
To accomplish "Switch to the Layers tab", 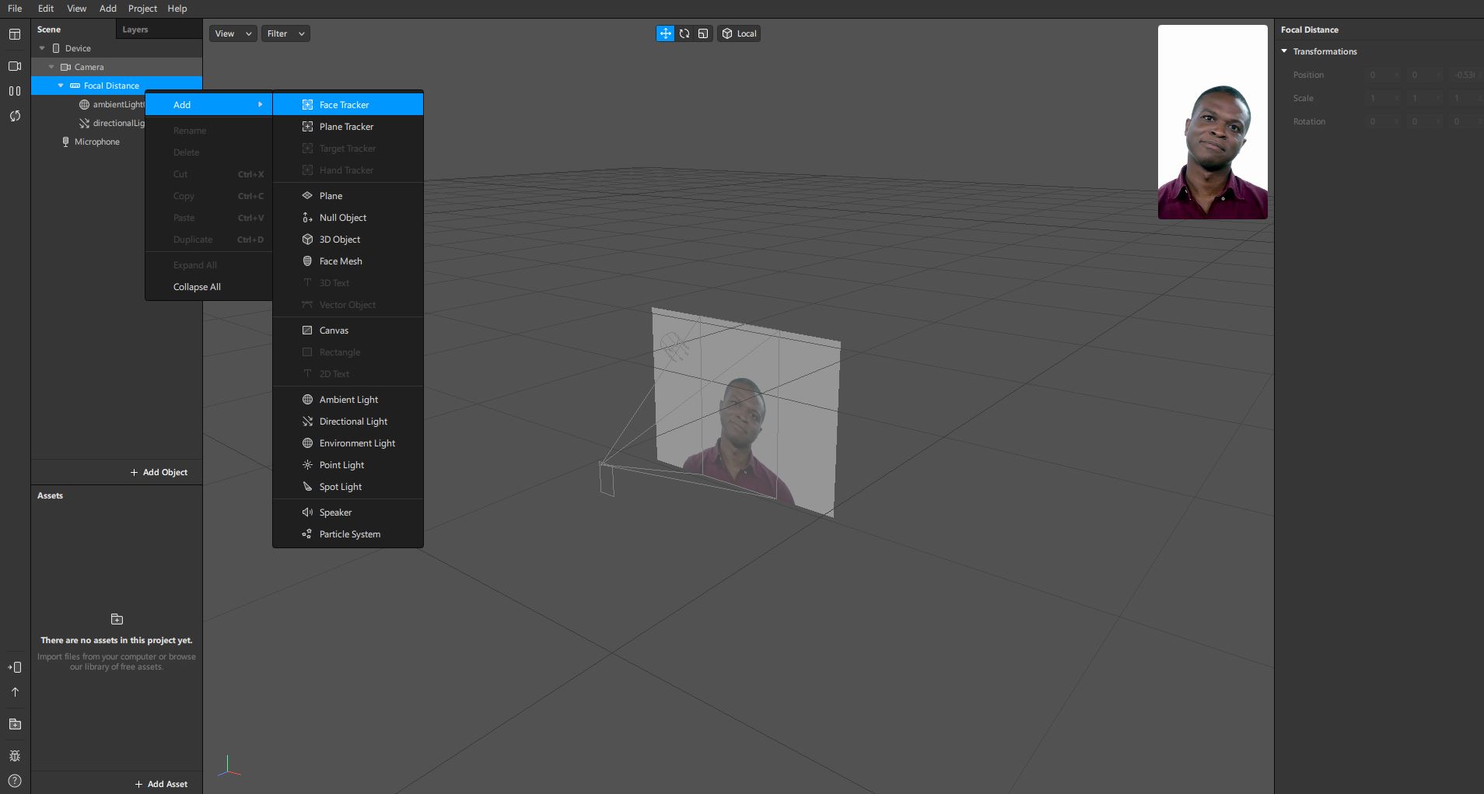I will point(135,30).
